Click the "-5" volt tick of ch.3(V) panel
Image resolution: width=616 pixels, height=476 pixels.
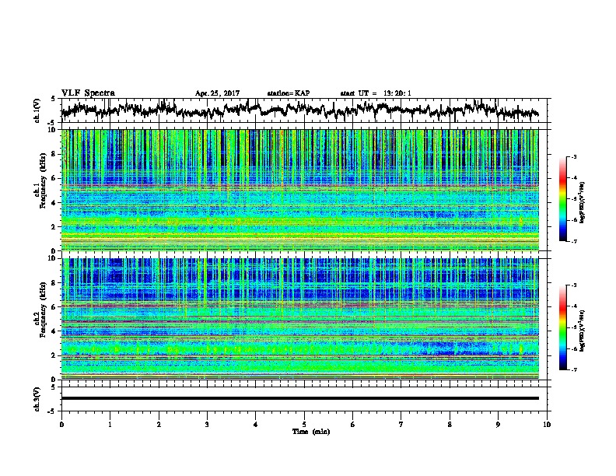coord(52,411)
